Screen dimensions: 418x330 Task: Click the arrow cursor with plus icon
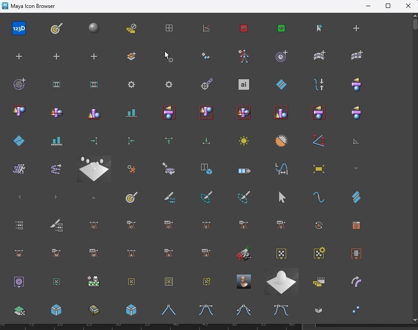click(168, 56)
